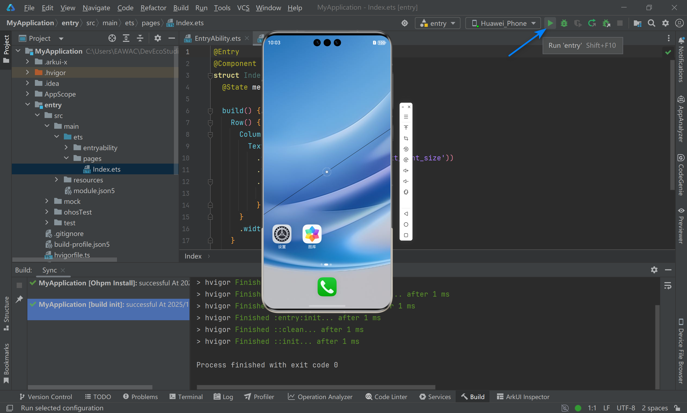The height and width of the screenshot is (413, 687).
Task: Click the emulator volume up icon
Action: [406, 171]
